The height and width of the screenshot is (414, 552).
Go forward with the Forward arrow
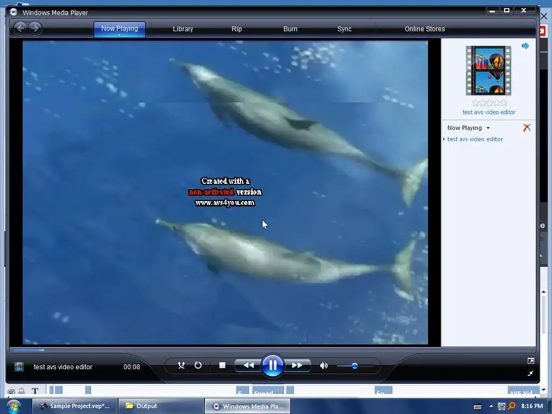click(x=35, y=28)
